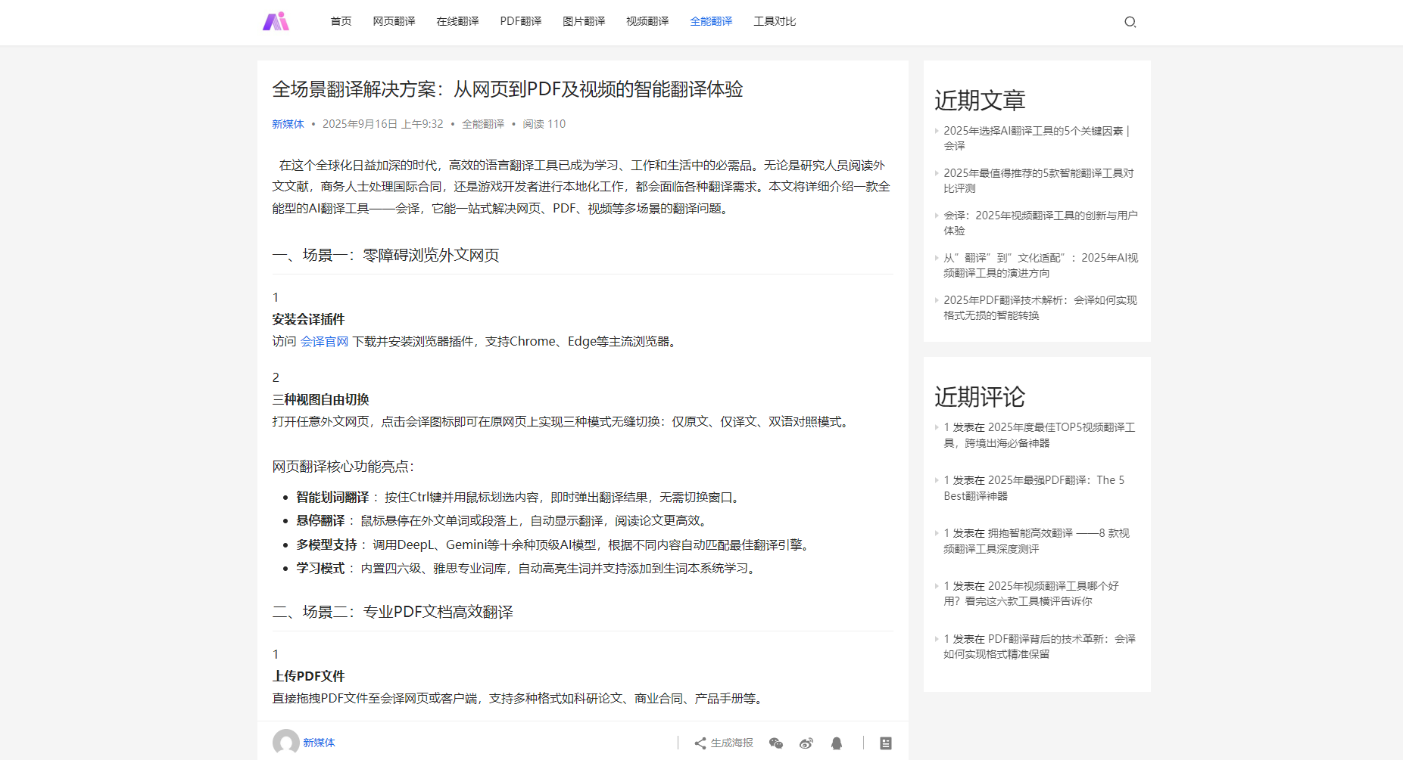
Task: Open the PDF翻译 navigation menu
Action: (520, 21)
